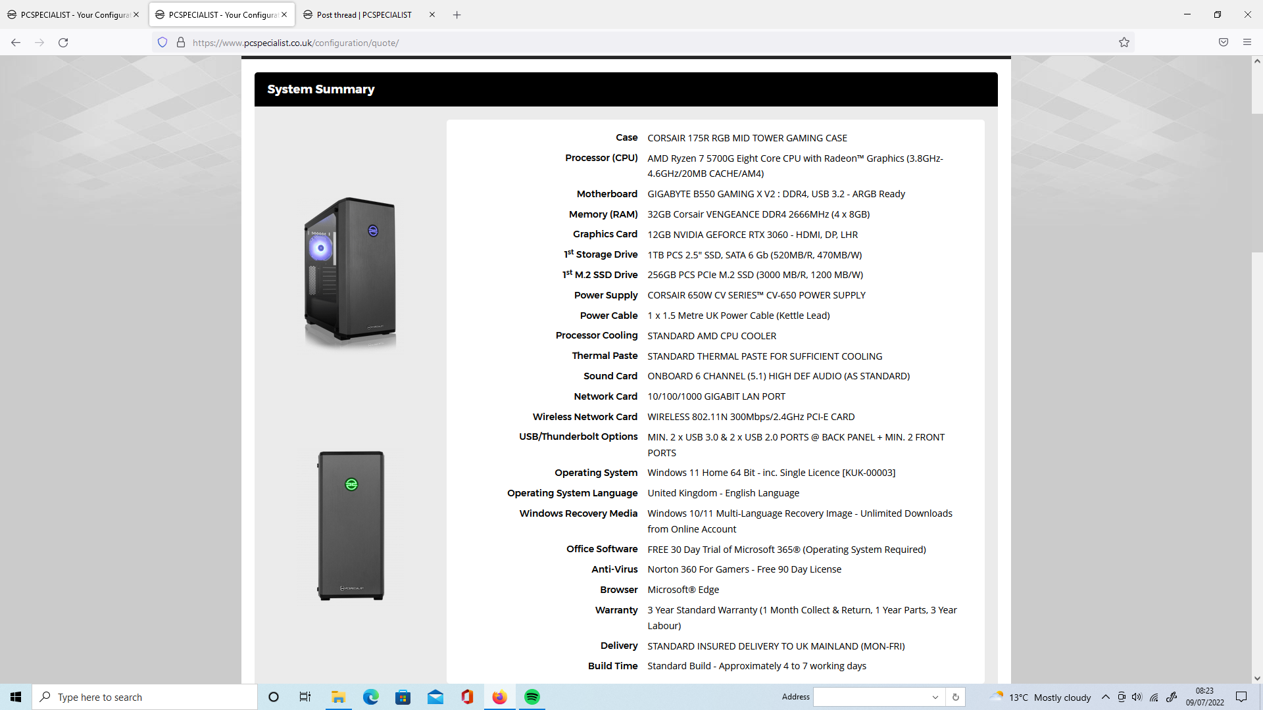This screenshot has height=710, width=1263.
Task: Select the Norton 360 For Gamers text
Action: click(x=744, y=569)
